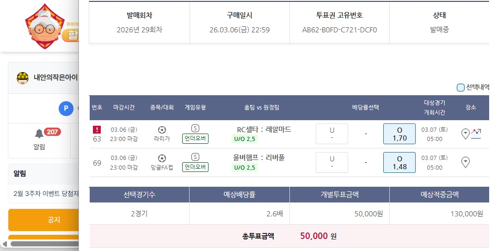This screenshot has width=491, height=251.
Task: Click the notification bell icon
Action: 39,133
